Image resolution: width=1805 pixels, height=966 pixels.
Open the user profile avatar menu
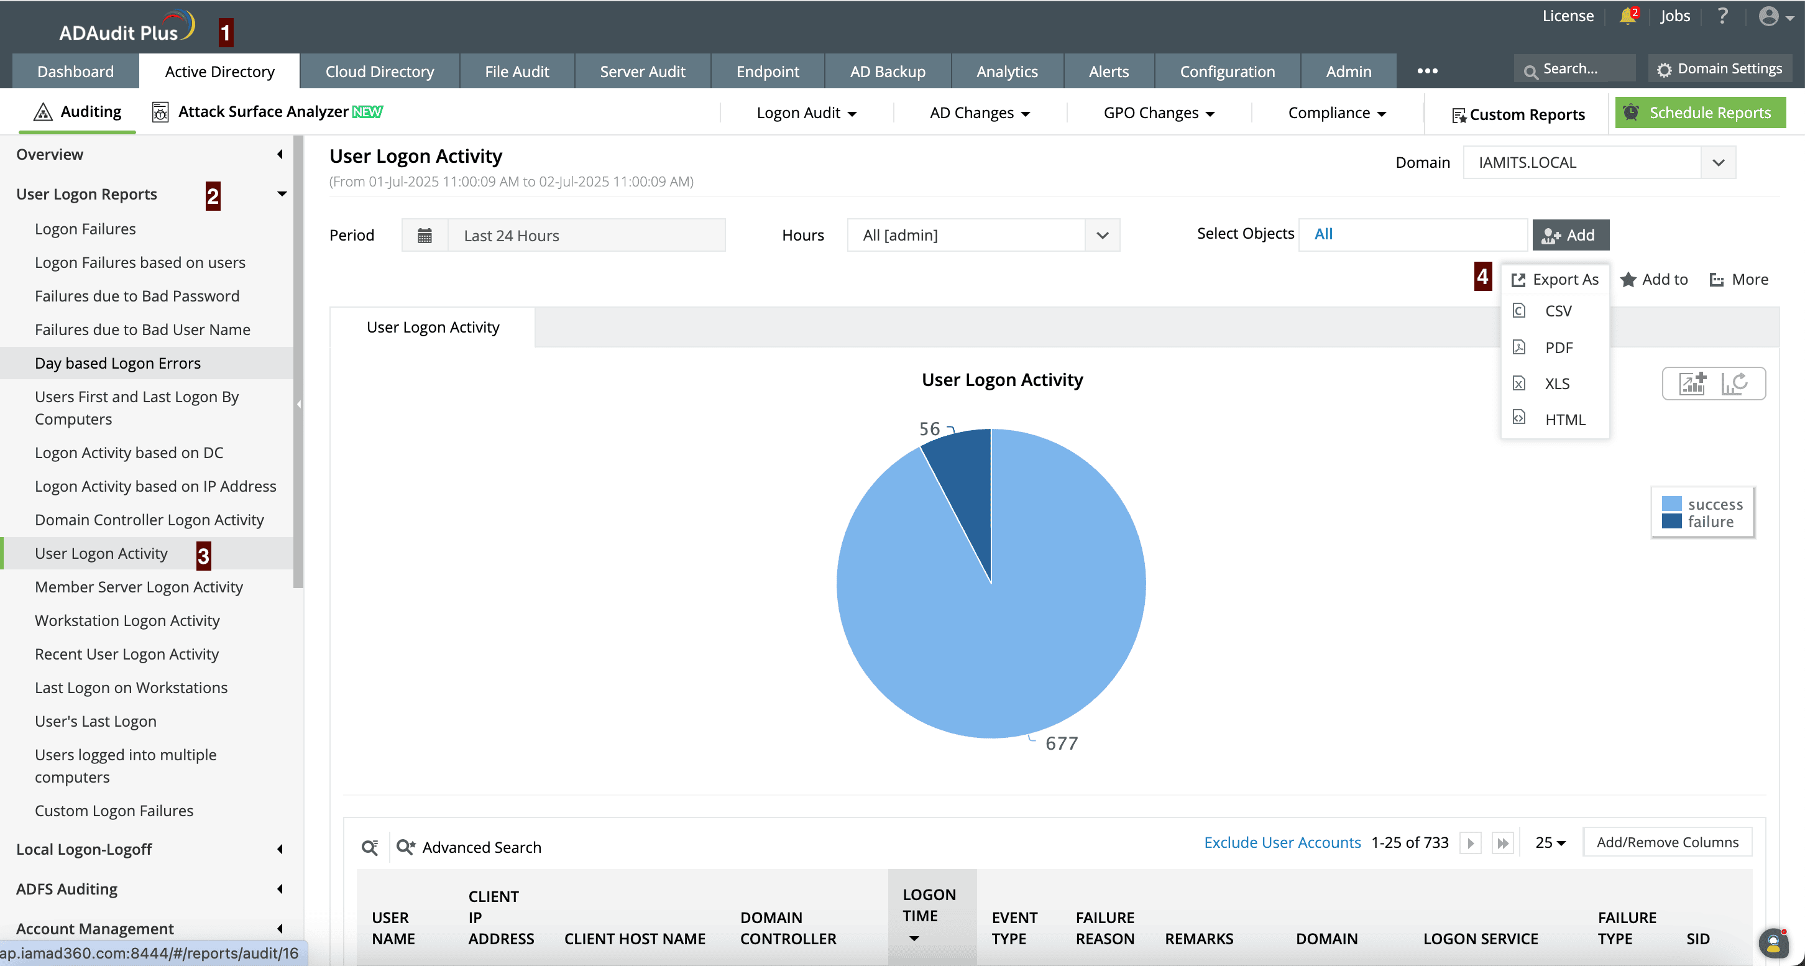tap(1770, 16)
